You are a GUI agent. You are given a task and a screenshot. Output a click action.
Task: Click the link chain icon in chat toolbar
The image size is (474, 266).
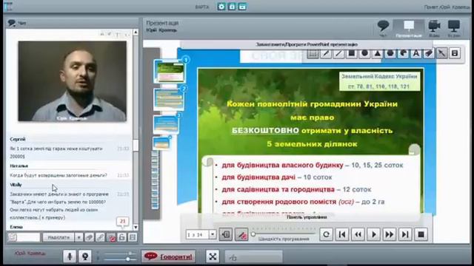click(100, 237)
